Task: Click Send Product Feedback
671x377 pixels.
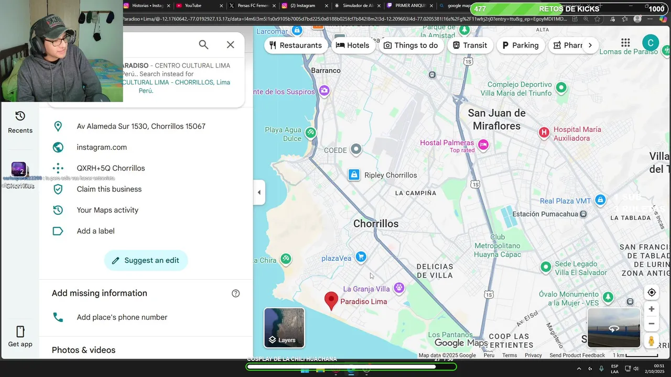Action: pos(577,355)
